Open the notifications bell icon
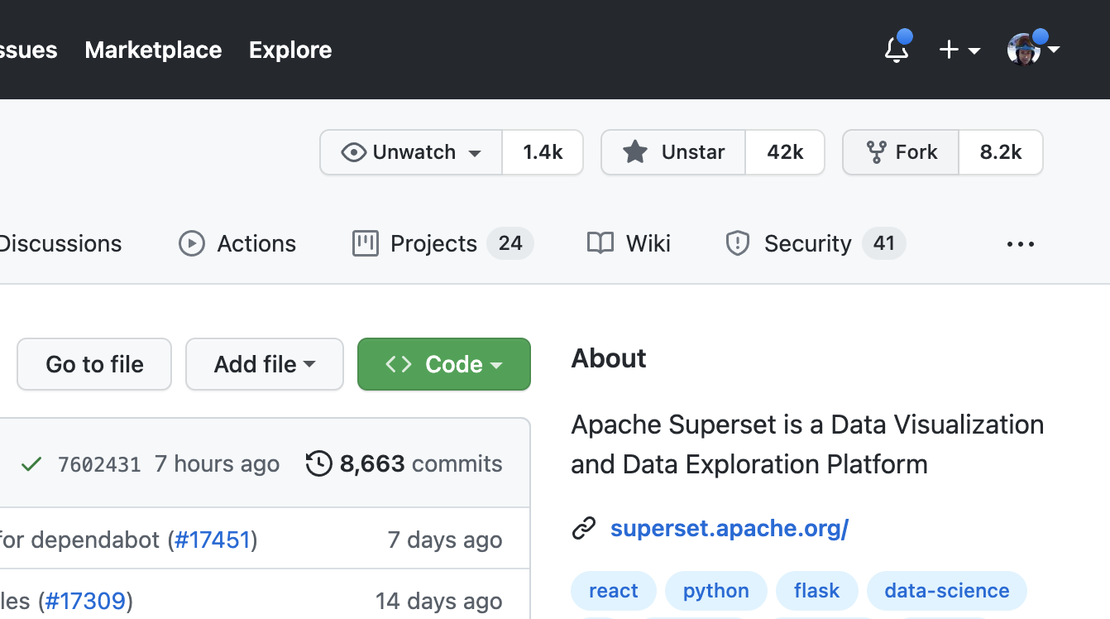Screen dimensions: 1110x619 click(x=897, y=50)
